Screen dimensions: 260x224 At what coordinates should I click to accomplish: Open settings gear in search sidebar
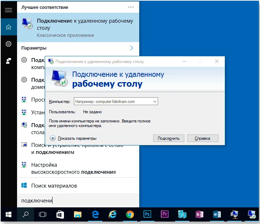click(9, 44)
